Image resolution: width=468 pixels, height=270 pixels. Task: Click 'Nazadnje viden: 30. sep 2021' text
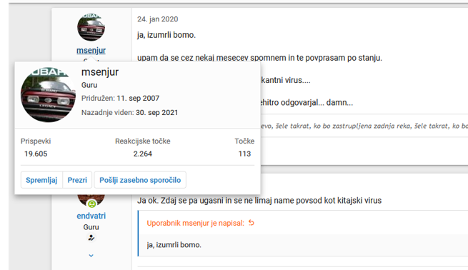[x=129, y=112]
